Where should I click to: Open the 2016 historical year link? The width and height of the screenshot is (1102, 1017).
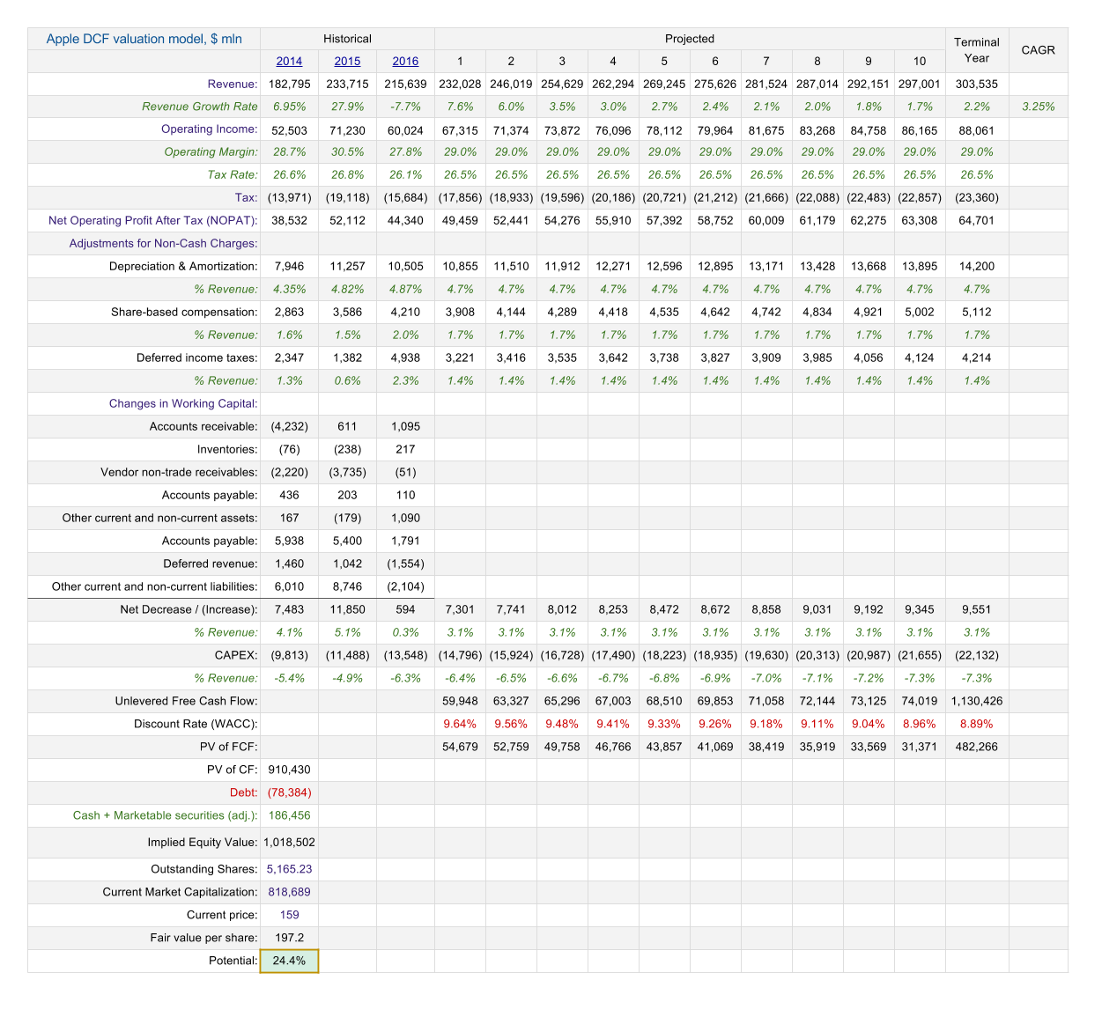[x=405, y=62]
